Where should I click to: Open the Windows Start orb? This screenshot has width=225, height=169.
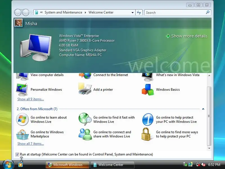[8, 165]
